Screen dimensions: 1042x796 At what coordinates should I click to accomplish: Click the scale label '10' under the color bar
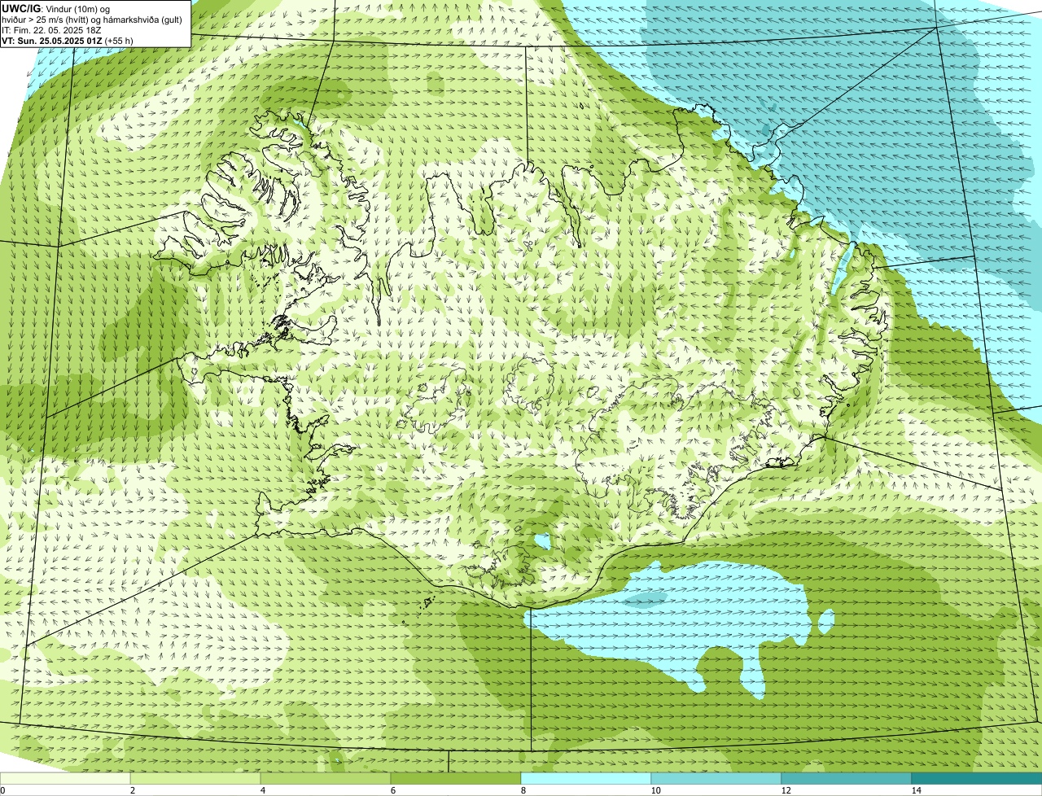point(655,790)
